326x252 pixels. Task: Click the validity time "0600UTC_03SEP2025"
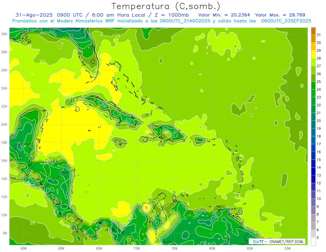[286, 21]
